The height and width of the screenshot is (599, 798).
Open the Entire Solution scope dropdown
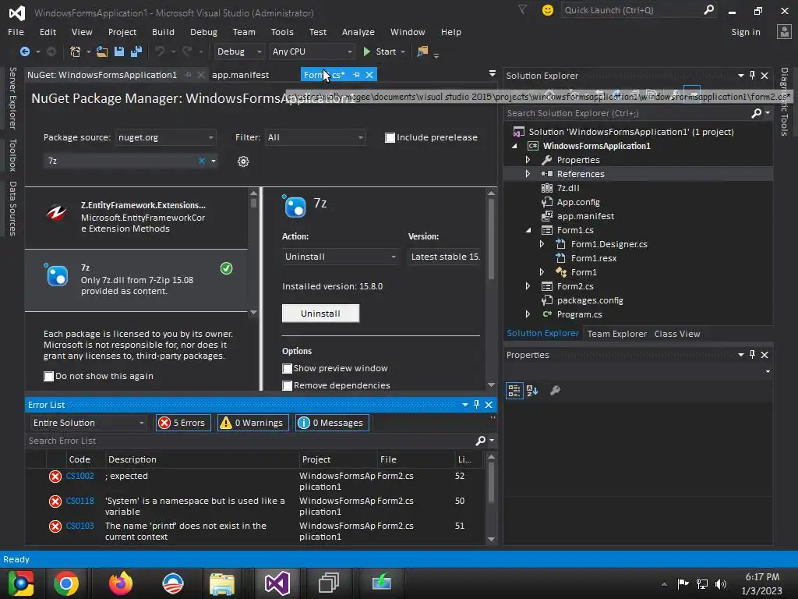(88, 423)
